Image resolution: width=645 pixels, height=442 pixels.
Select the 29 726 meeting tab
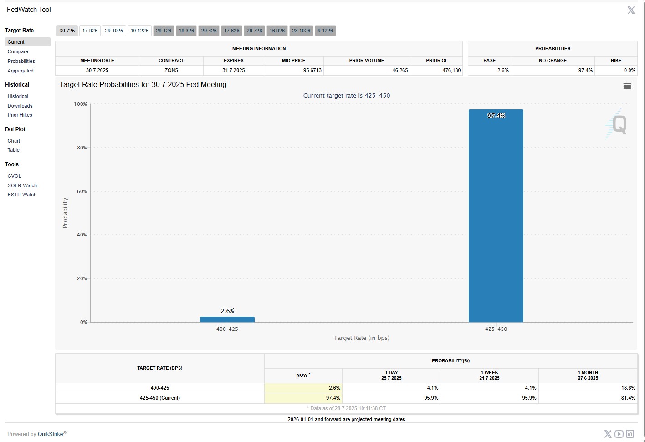pyautogui.click(x=254, y=31)
